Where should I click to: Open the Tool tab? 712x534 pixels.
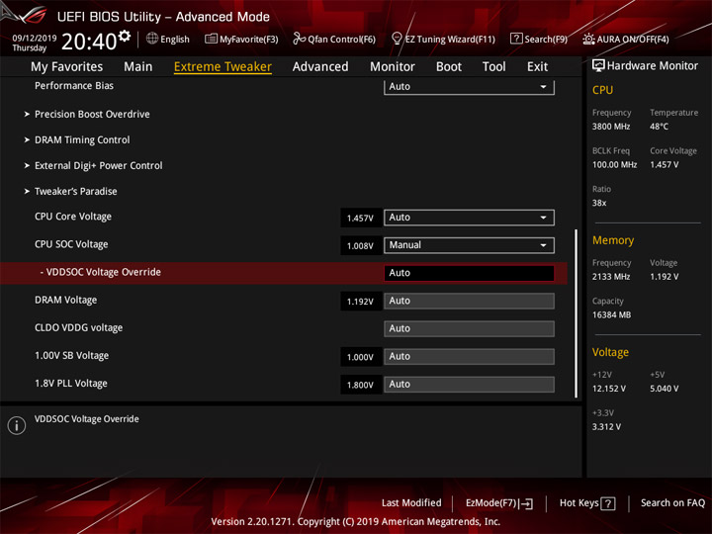point(494,67)
